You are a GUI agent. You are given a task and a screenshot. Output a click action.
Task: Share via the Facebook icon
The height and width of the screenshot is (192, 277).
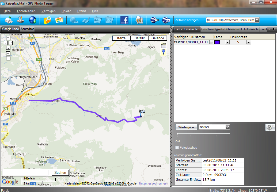tap(124, 20)
